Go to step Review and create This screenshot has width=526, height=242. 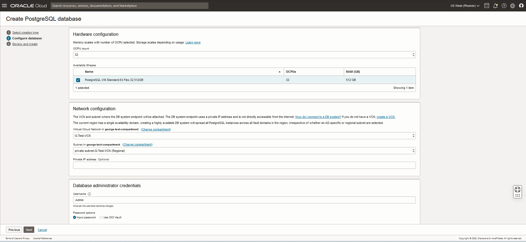[x=25, y=44]
